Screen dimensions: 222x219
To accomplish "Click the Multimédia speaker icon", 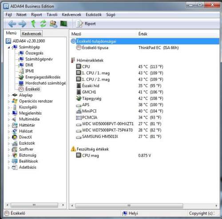I will (x=15, y=119).
